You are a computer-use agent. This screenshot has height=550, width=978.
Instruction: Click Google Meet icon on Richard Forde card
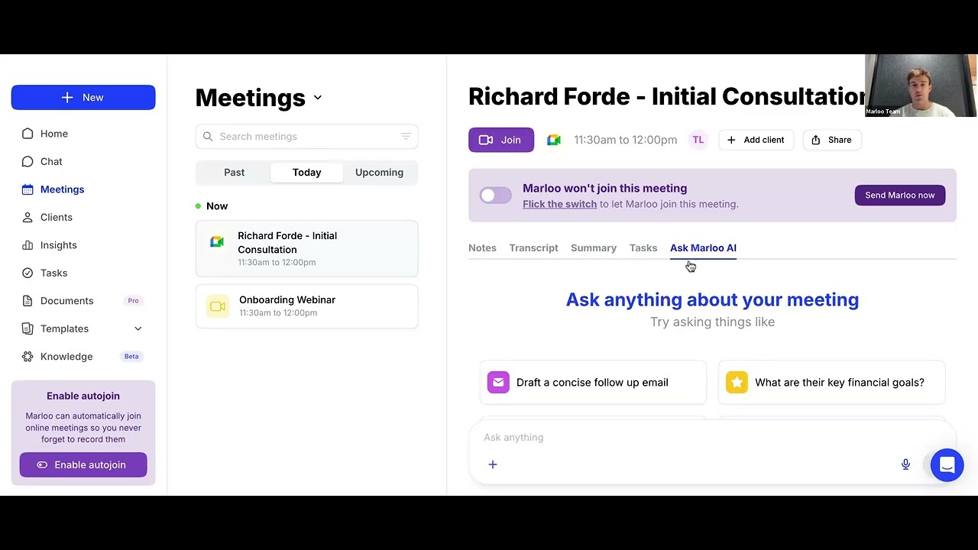[217, 242]
